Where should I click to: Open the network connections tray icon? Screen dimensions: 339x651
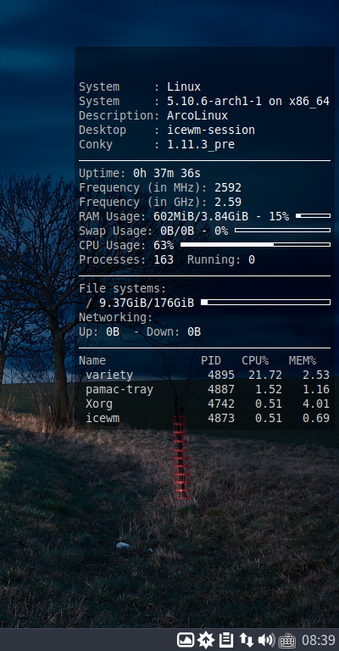point(246,640)
